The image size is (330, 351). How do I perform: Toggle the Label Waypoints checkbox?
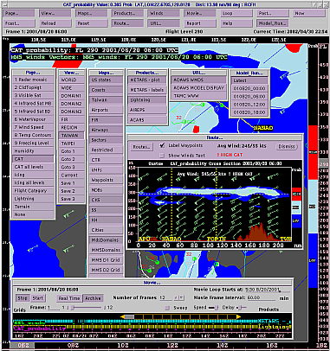coord(162,145)
